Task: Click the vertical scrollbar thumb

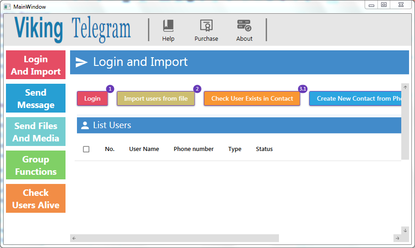Action: click(x=405, y=125)
